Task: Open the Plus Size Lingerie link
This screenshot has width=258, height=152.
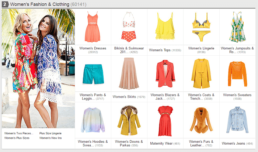Action: point(50,133)
